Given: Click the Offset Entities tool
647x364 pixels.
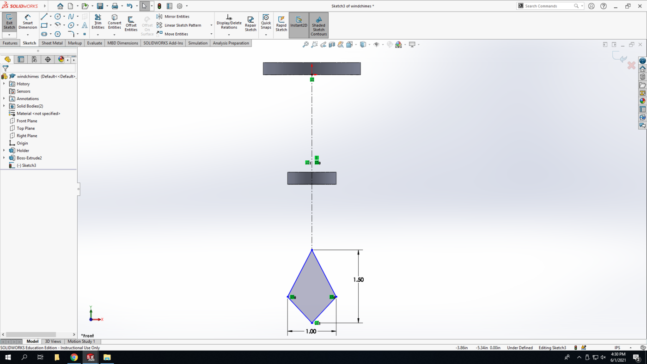Looking at the screenshot, I should point(131,24).
